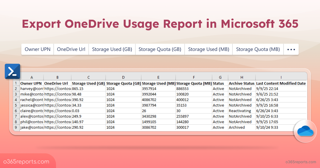Viewport: 320px width, 168px height.
Task: Open the three-dots more columns item
Action: tap(291, 49)
